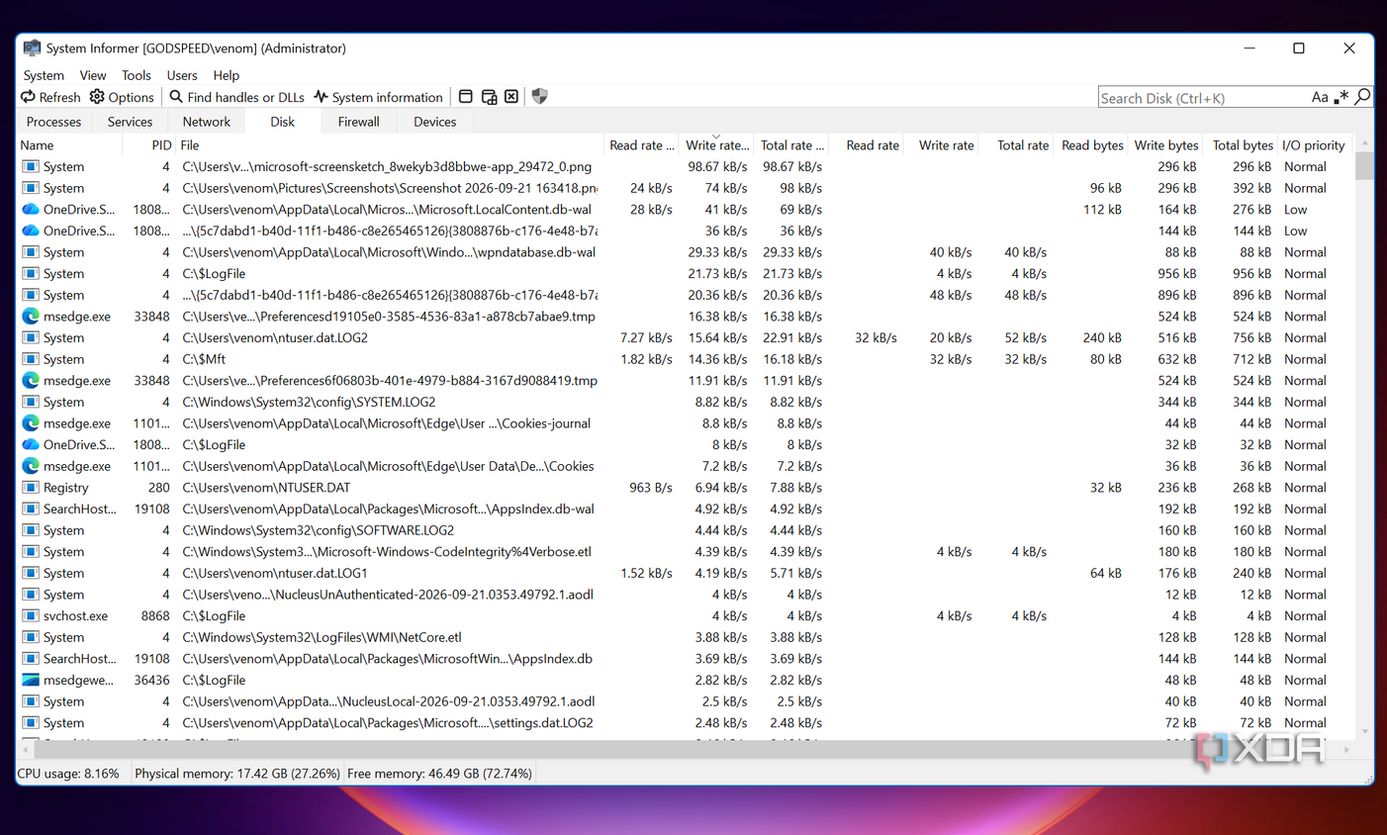Open the System menu

click(x=44, y=75)
